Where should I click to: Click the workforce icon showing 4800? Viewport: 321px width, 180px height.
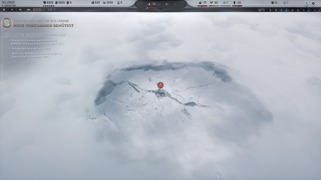tap(56, 3)
